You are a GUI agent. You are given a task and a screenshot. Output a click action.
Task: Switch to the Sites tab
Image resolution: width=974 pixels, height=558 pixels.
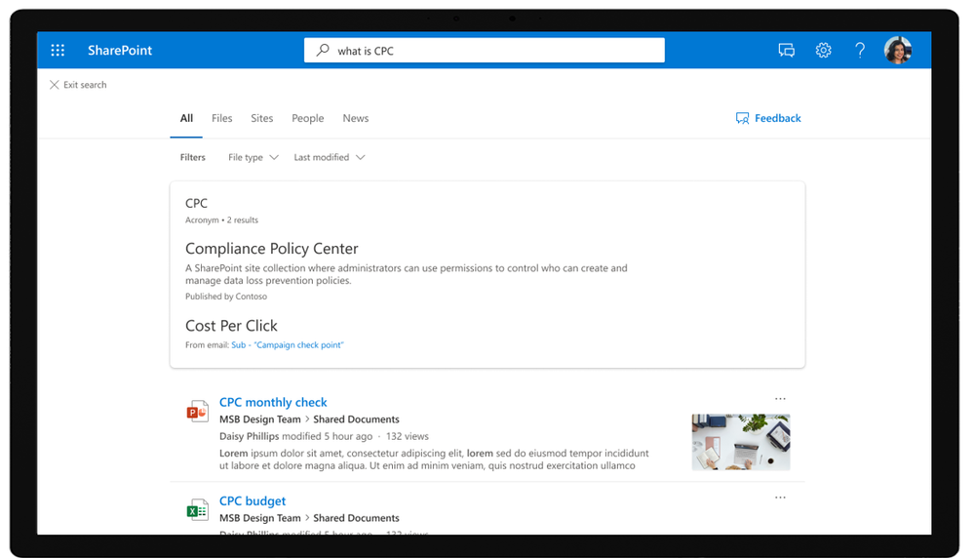point(261,118)
